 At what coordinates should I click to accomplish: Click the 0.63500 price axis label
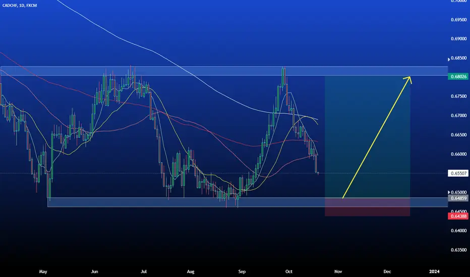coord(458,250)
